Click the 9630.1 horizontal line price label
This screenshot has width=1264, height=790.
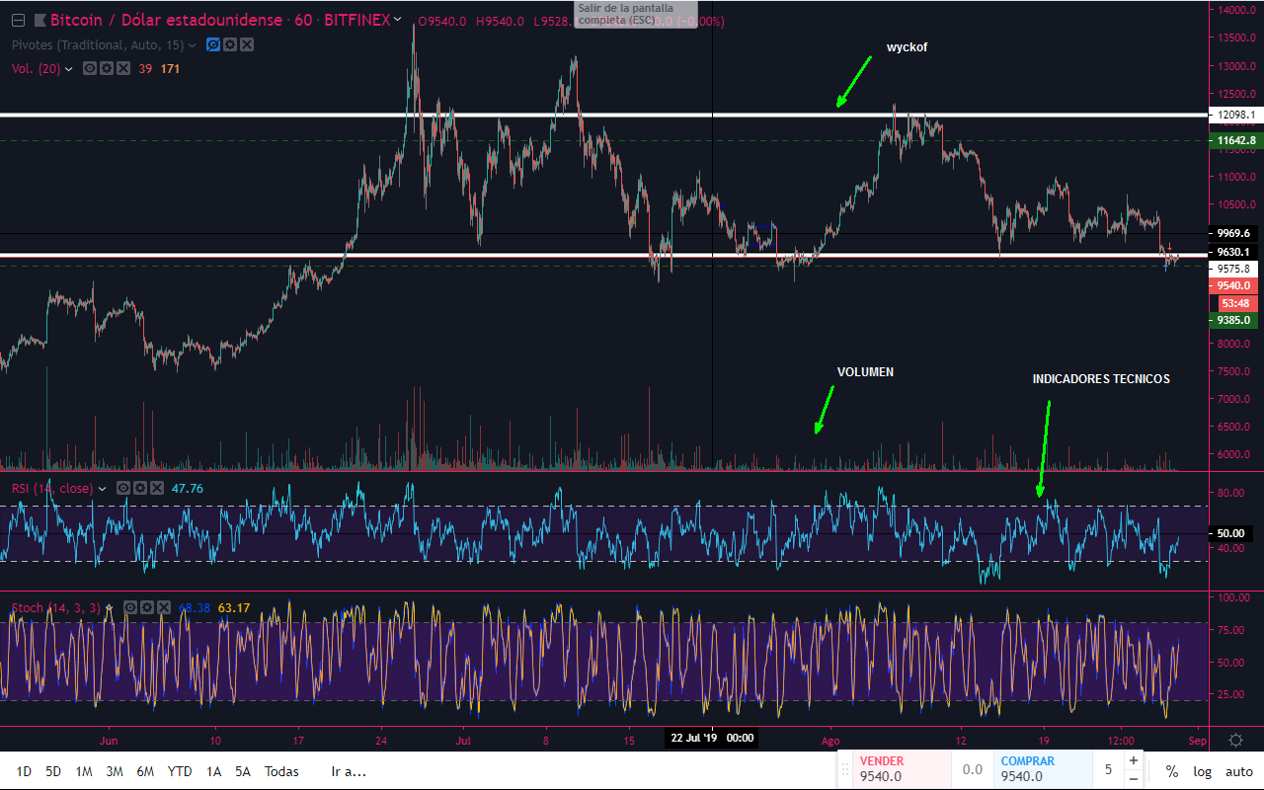1234,253
